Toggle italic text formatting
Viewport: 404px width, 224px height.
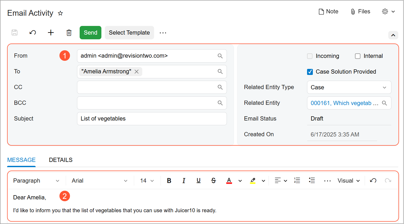(184, 181)
